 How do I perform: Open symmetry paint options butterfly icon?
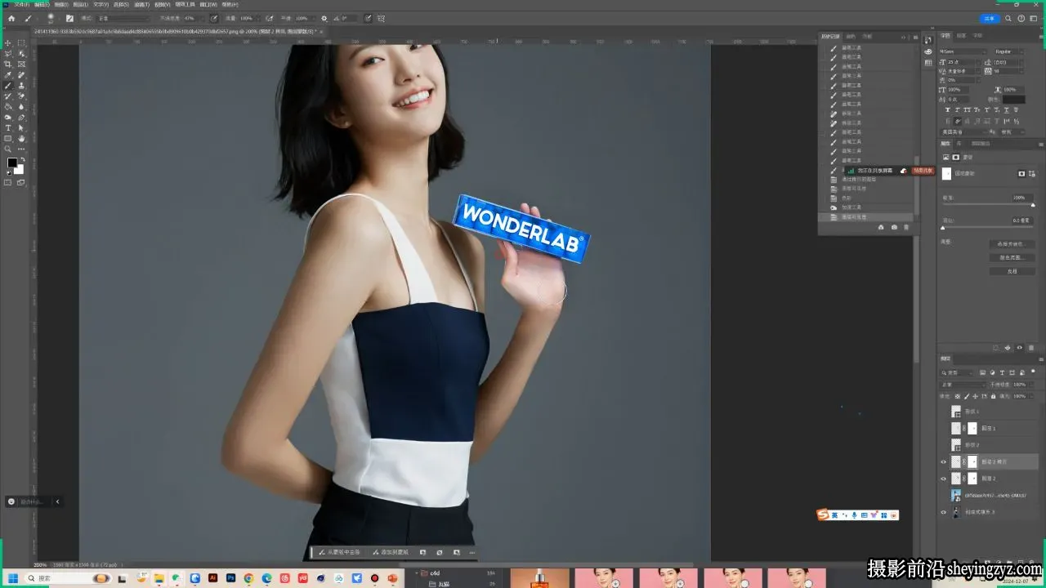[x=381, y=18]
